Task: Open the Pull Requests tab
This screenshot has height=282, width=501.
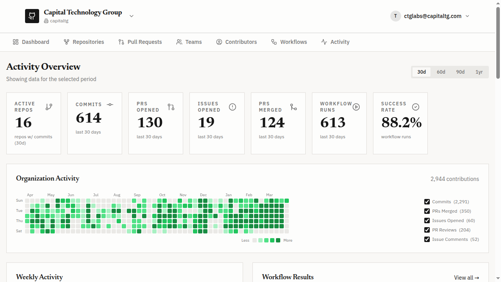Action: pos(140,42)
